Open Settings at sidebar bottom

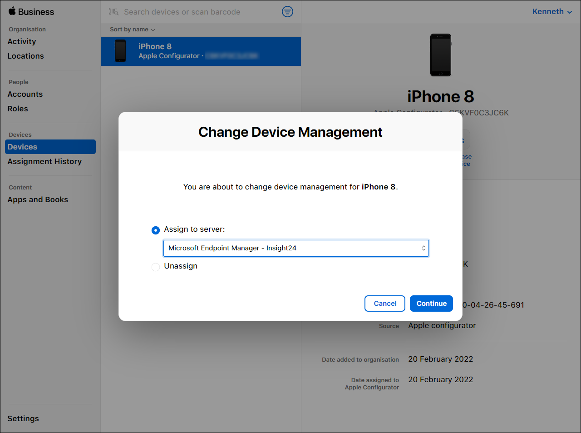coord(23,418)
